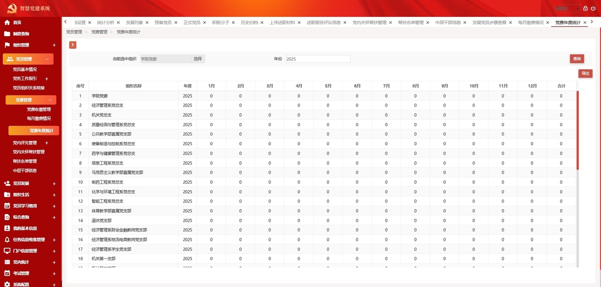Close the 统计分析 tab
601x287 pixels.
click(x=119, y=23)
